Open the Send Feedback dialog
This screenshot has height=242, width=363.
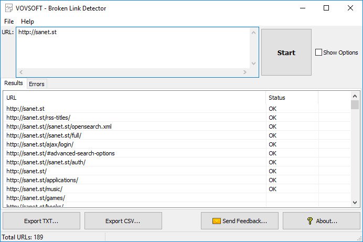point(240,221)
